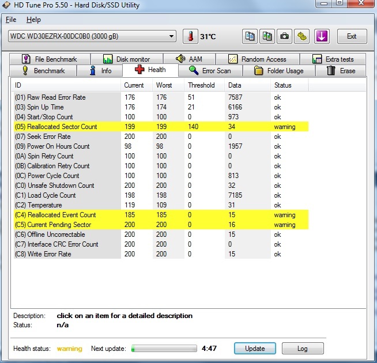This screenshot has height=363, width=377.
Task: Select the (0B) Calibration Retry Count row
Action: click(161, 166)
